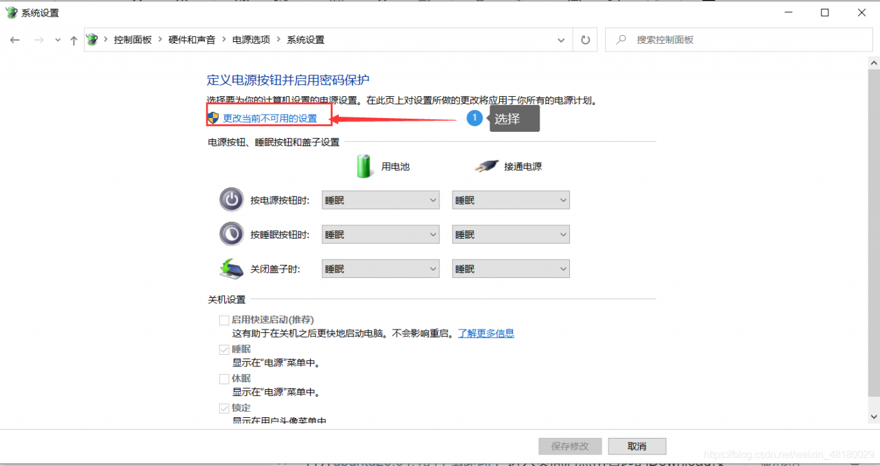Click the power button icon beside 按电源按钮时
880x466 pixels.
[x=232, y=200]
